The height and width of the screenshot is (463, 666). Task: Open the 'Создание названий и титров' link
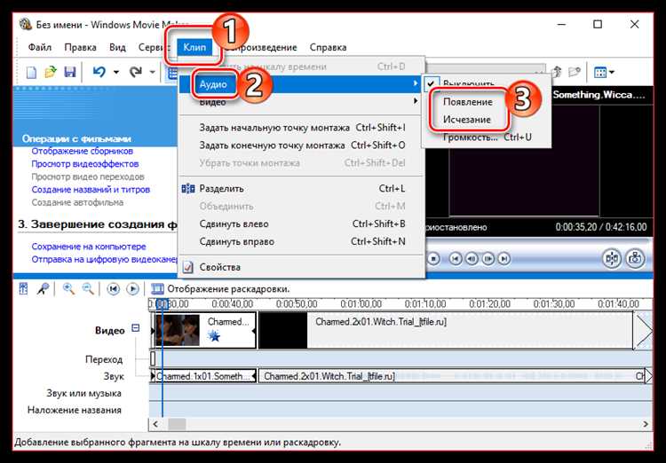[x=91, y=190]
